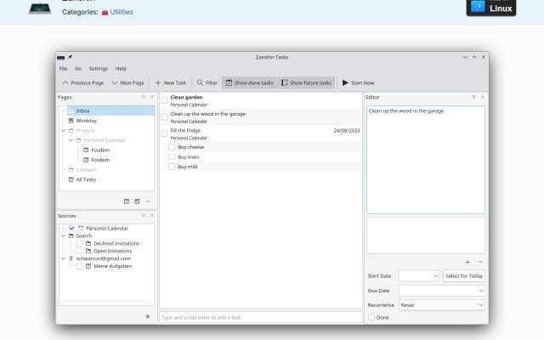Check Declined Invitations source

click(79, 244)
